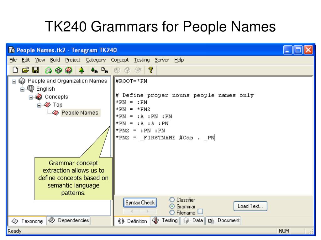Click the '*PN = :PN' rule line
The height and width of the screenshot is (240, 321).
[x=131, y=102]
